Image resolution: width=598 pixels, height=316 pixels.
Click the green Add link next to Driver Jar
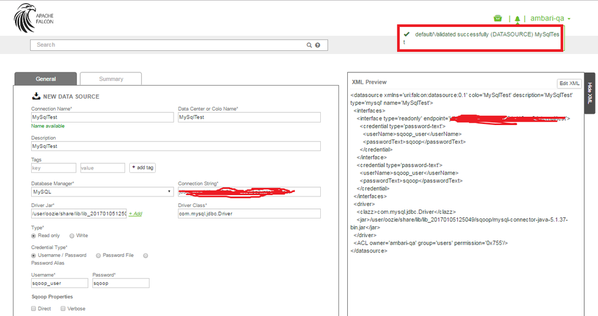point(135,214)
